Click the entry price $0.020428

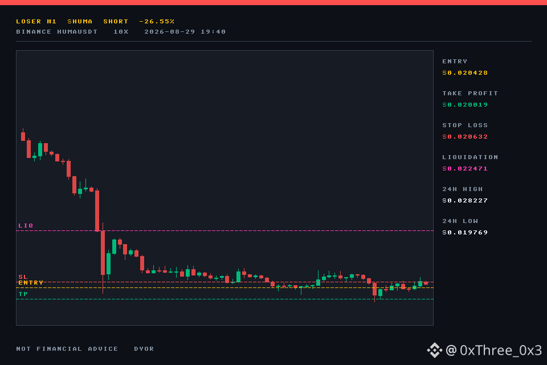[465, 73]
